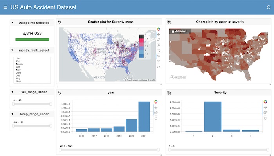Click the Bokeh logo on scatter plot toolbar
This screenshot has width=274, height=156.
point(159,29)
